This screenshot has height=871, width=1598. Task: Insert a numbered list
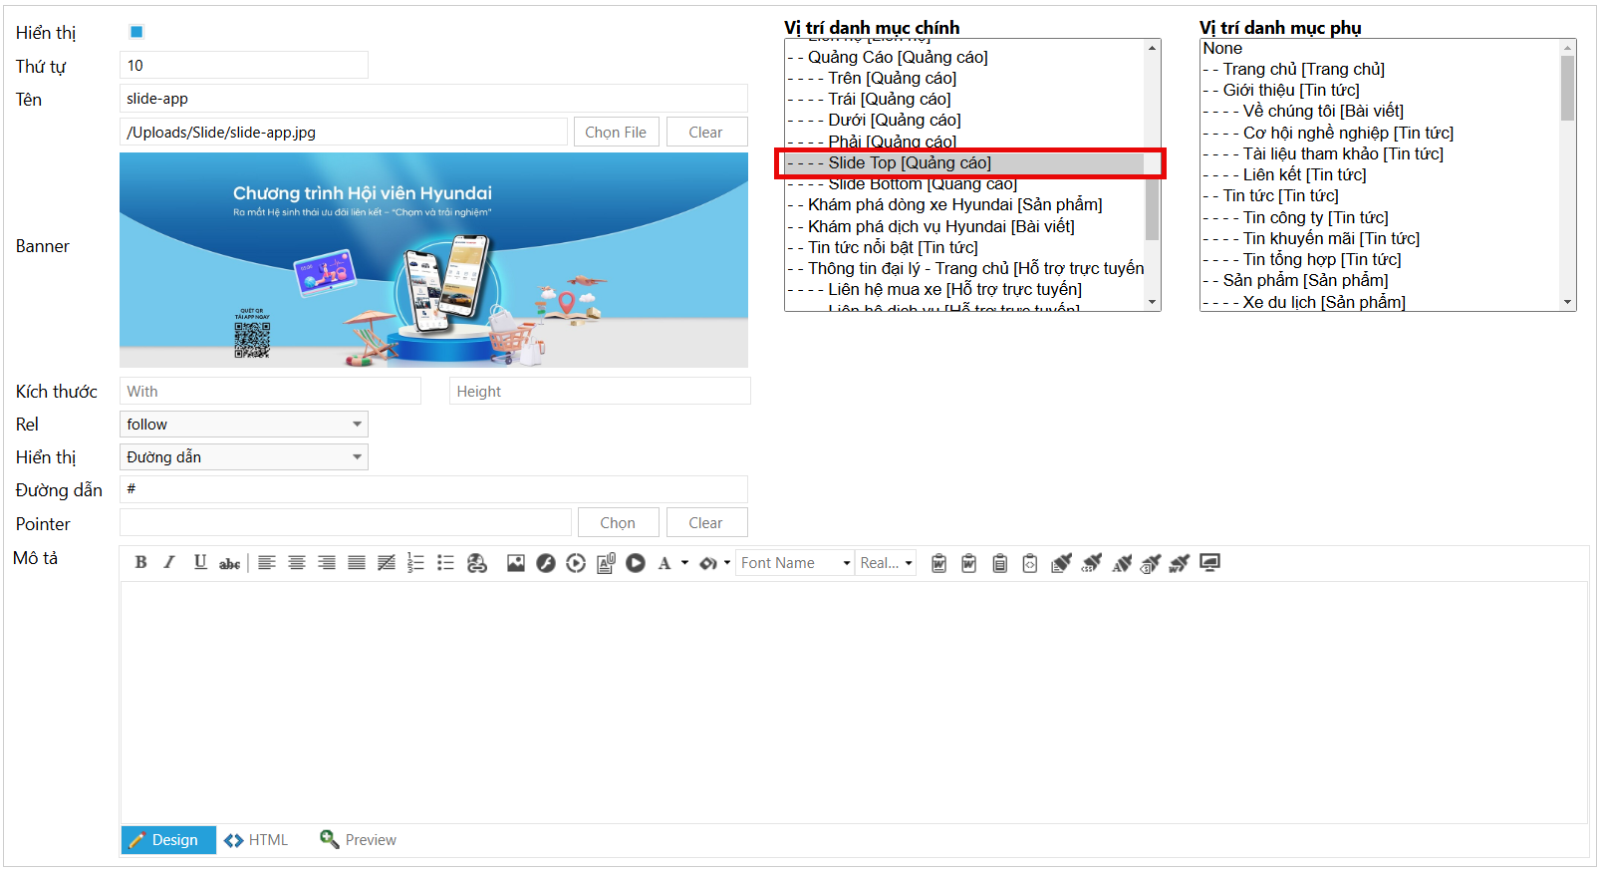[415, 563]
